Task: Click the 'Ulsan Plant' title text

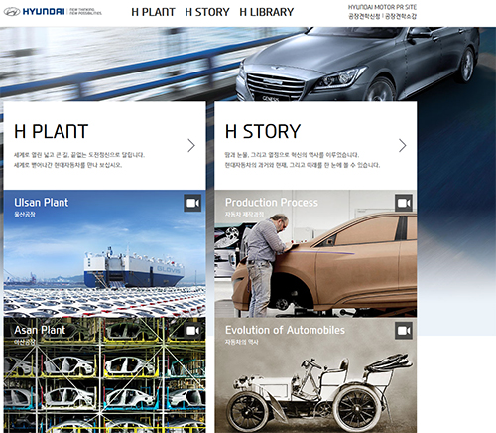Action: click(x=42, y=203)
